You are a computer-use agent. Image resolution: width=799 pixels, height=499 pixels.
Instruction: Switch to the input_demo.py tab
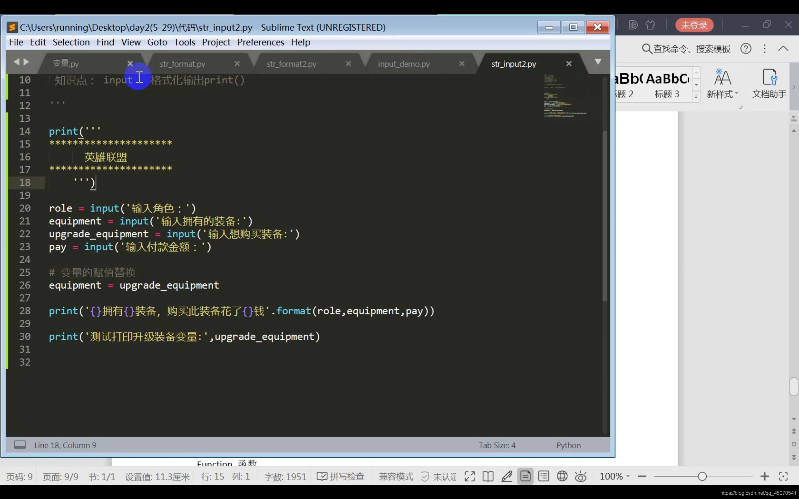tap(404, 64)
